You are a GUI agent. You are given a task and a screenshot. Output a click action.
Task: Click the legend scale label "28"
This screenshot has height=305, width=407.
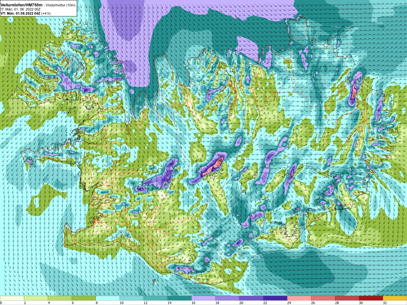click(337, 303)
